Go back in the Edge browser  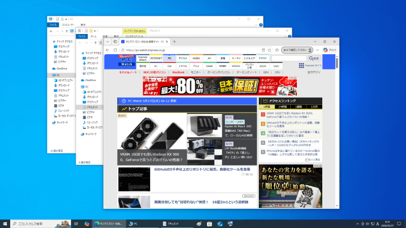click(x=108, y=50)
